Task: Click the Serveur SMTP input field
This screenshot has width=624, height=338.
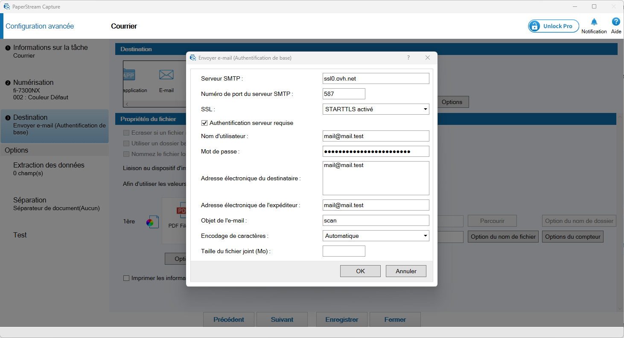Action: coord(376,78)
